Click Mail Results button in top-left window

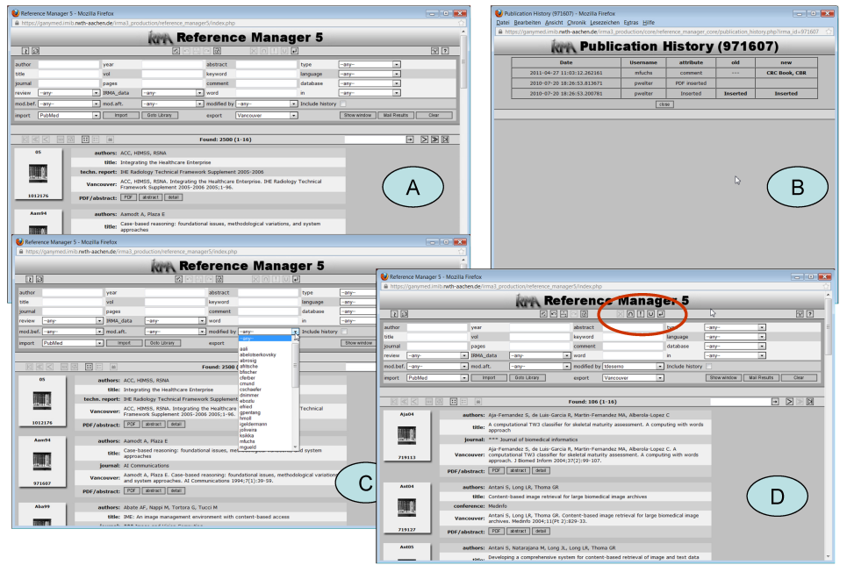(396, 116)
